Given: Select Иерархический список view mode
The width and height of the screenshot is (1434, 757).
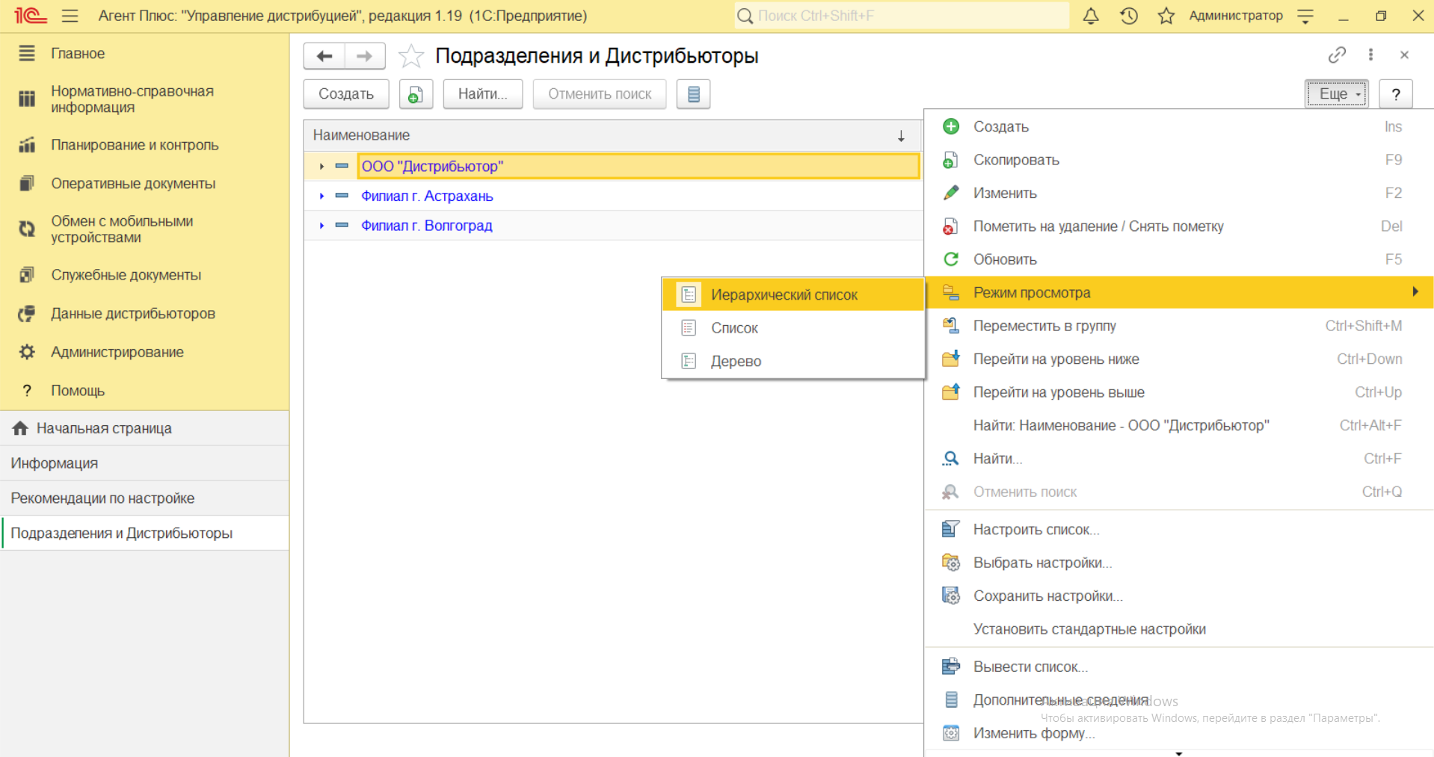Looking at the screenshot, I should point(784,294).
